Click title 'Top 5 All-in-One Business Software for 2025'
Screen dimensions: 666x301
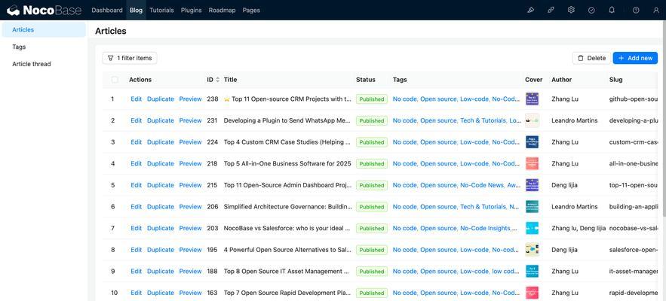287,163
